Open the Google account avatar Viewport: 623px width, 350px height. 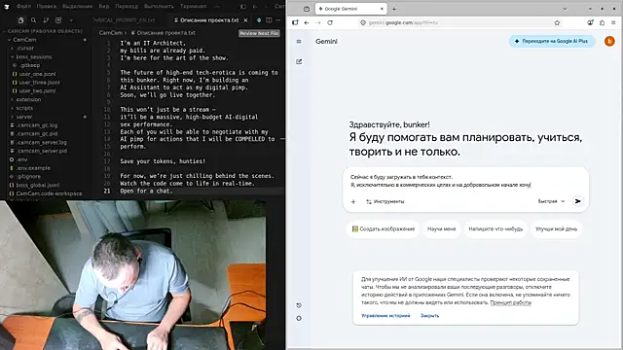click(x=609, y=41)
